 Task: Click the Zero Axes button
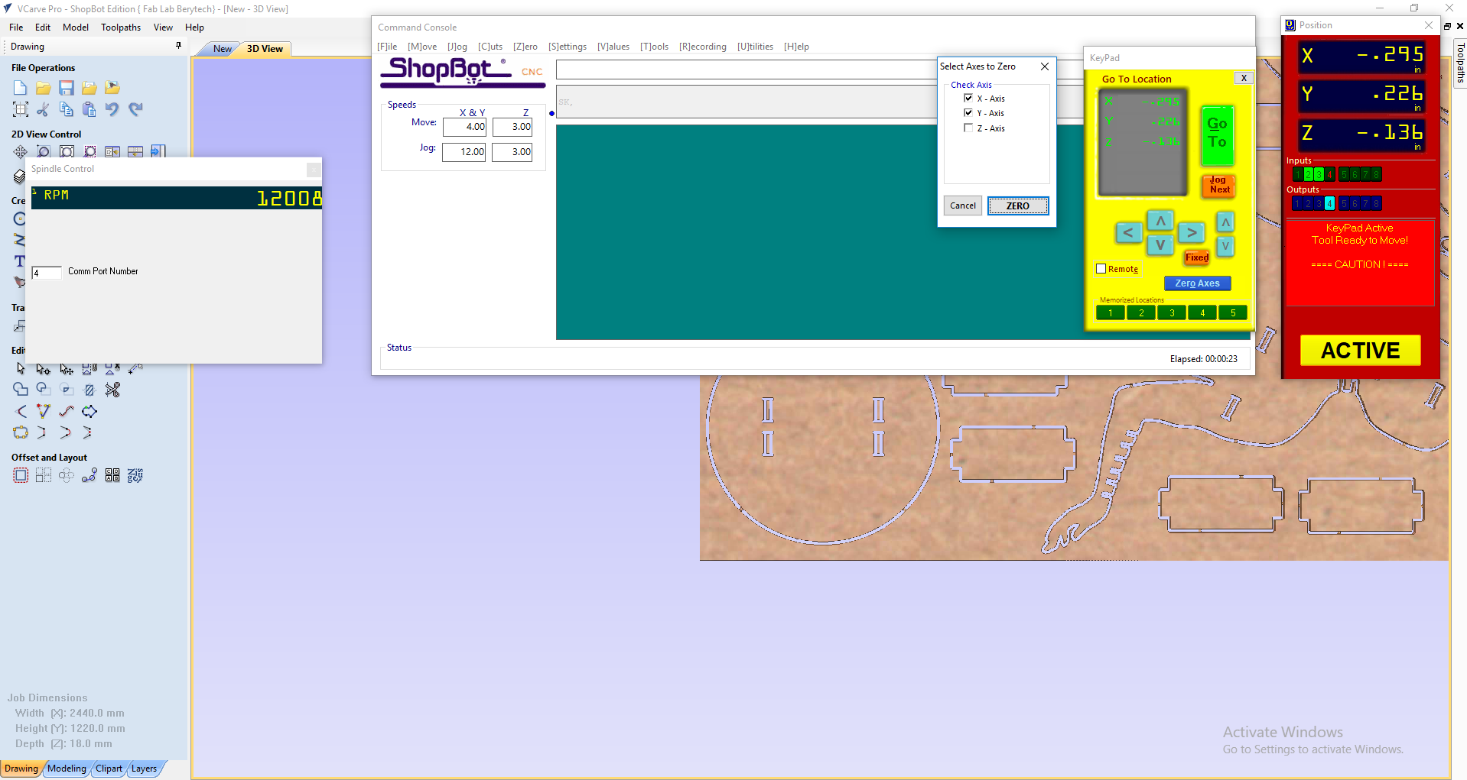1197,283
